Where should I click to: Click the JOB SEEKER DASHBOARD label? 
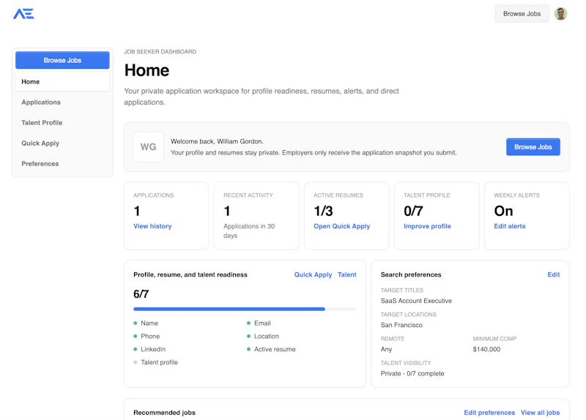(x=160, y=52)
